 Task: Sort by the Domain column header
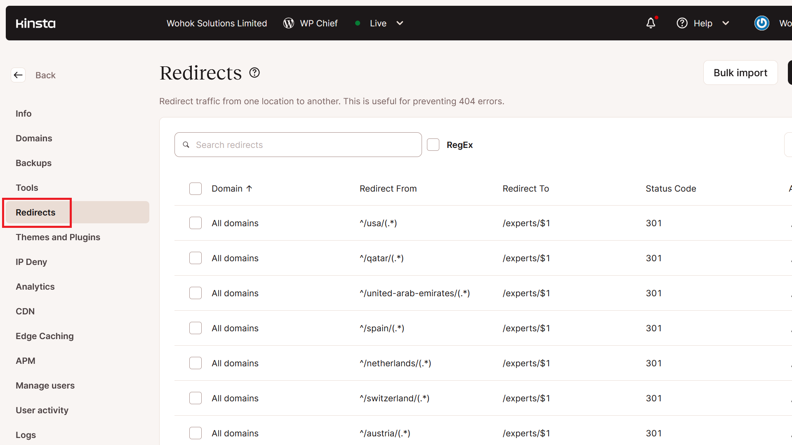pyautogui.click(x=227, y=188)
